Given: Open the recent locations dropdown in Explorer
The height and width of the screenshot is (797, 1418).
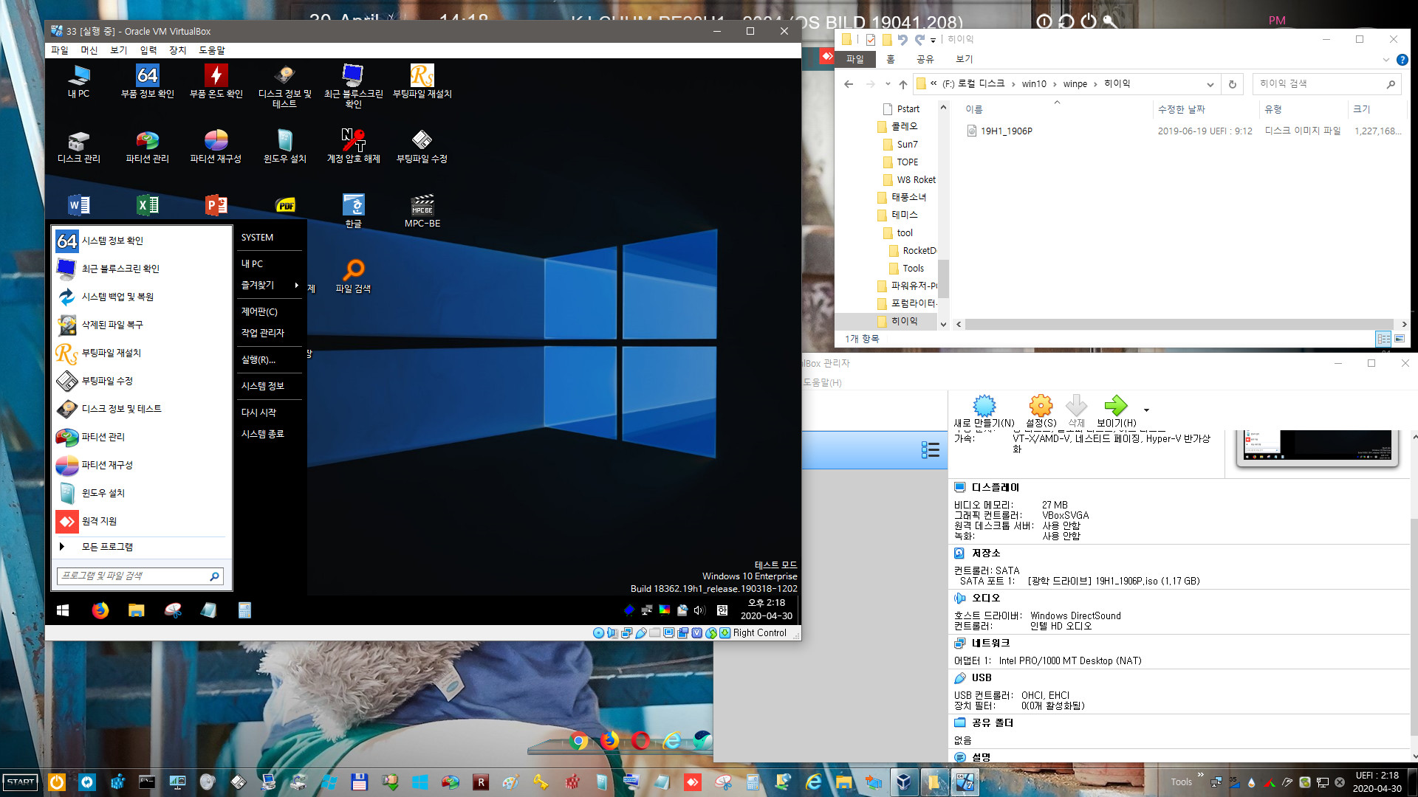Looking at the screenshot, I should 888,84.
